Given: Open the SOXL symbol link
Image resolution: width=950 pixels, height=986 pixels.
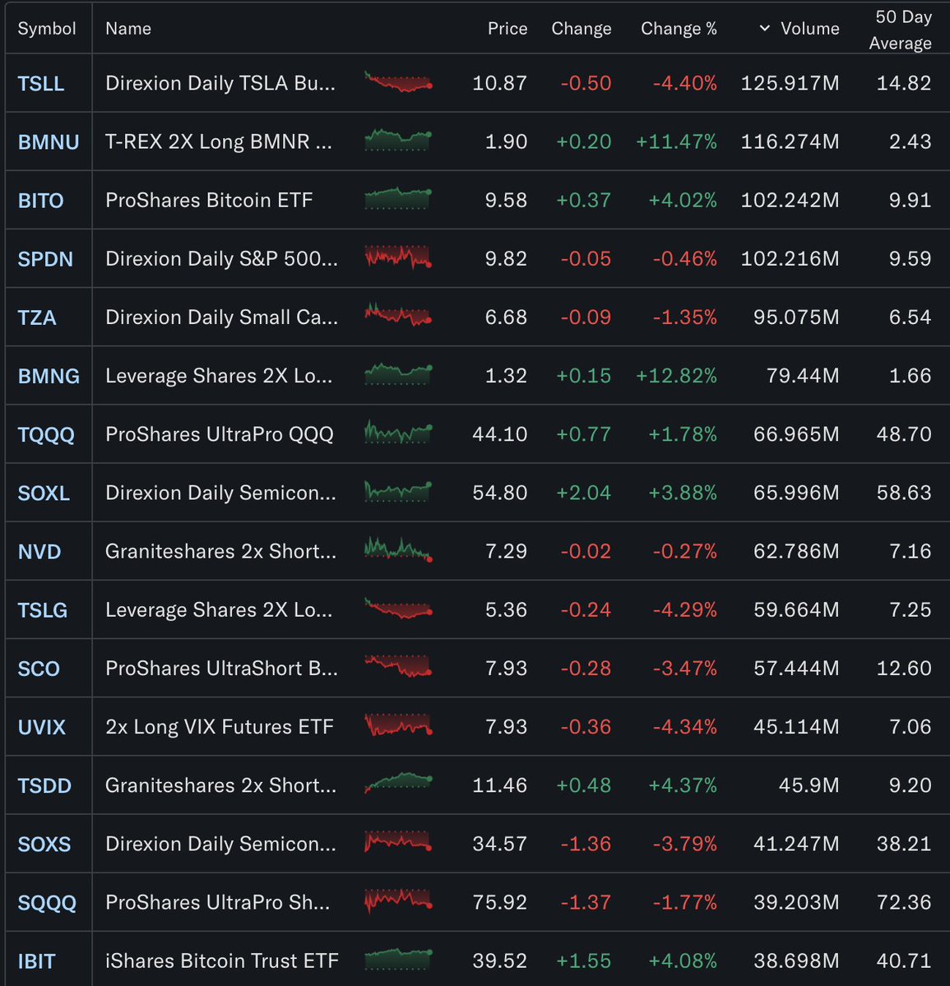Looking at the screenshot, I should (x=44, y=493).
